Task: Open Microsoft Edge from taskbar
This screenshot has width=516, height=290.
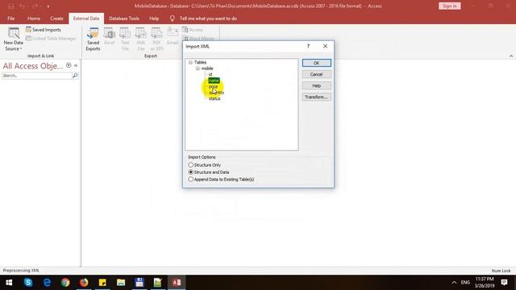Action: click(47, 283)
